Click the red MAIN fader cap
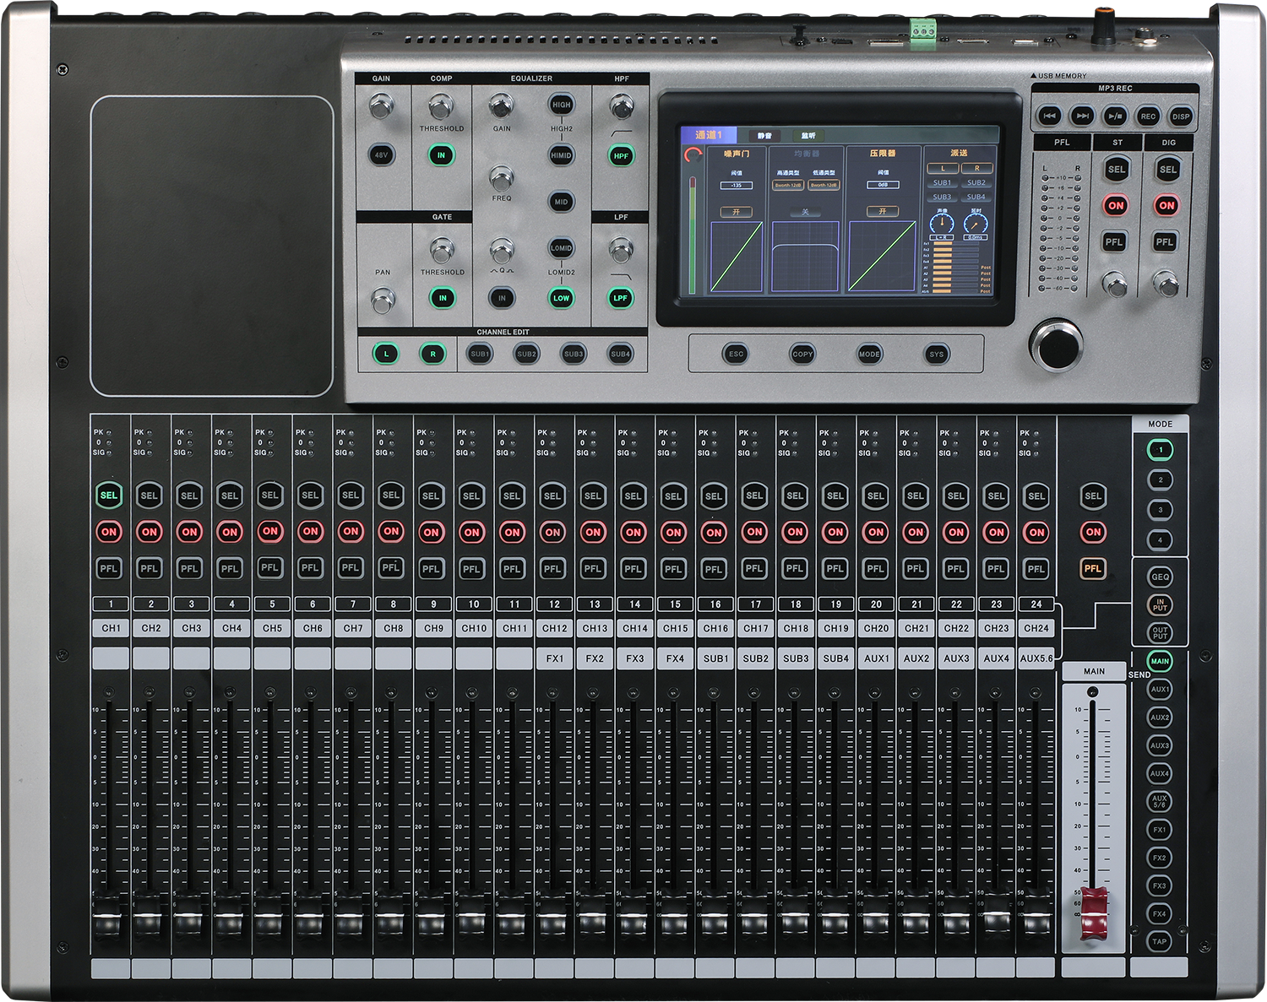Image resolution: width=1267 pixels, height=1002 pixels. pos(1093,913)
